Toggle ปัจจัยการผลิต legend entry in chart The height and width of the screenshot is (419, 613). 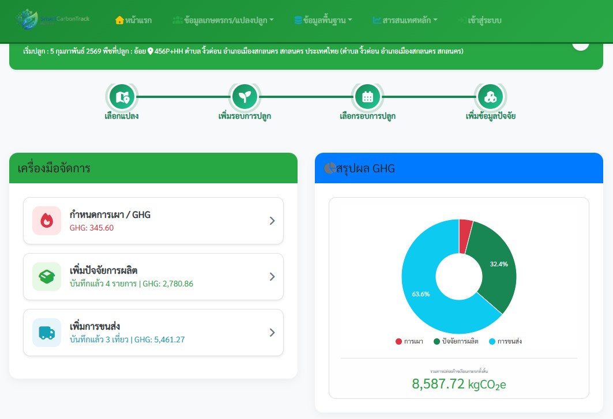(x=456, y=341)
